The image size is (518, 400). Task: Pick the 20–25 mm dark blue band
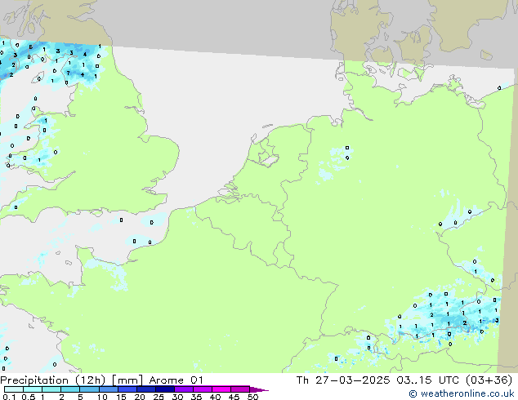[x=145, y=389]
